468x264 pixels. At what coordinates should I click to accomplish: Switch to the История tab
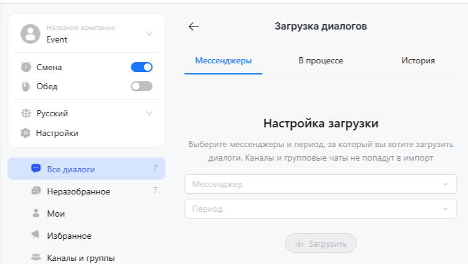tap(418, 60)
